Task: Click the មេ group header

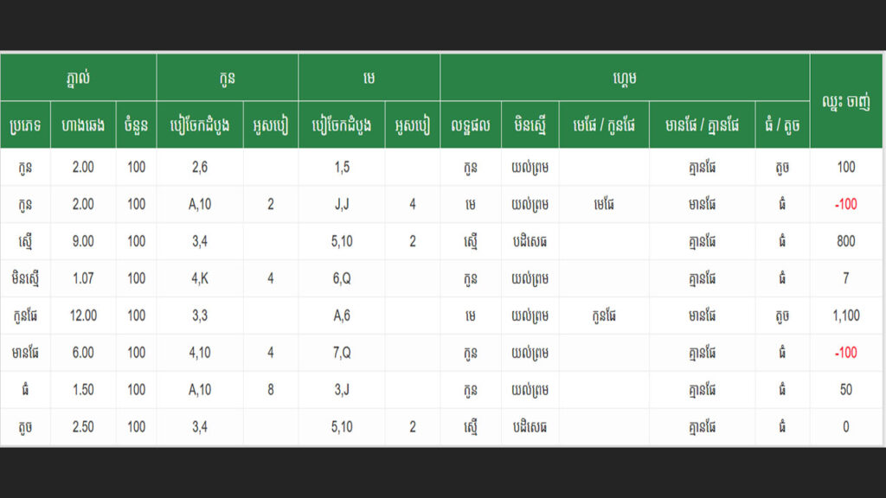Action: coord(369,77)
